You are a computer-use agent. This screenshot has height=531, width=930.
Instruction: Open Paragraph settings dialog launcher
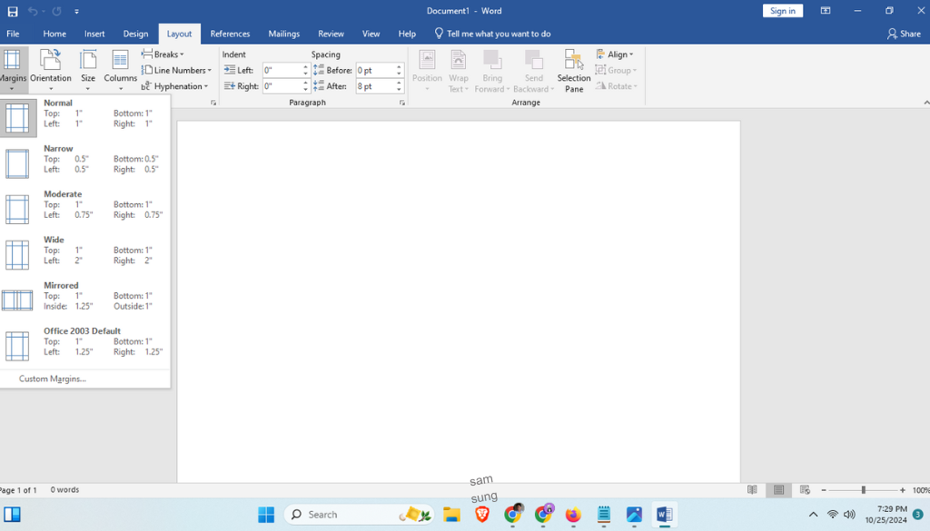click(x=402, y=103)
